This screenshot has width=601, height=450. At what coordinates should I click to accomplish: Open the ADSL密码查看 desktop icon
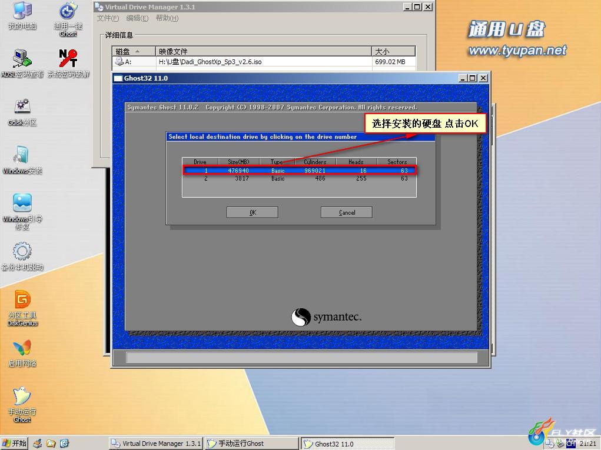(22, 64)
